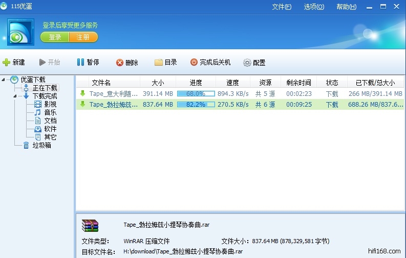Click the green plus 新建 icon
406x258 pixels.
7,63
